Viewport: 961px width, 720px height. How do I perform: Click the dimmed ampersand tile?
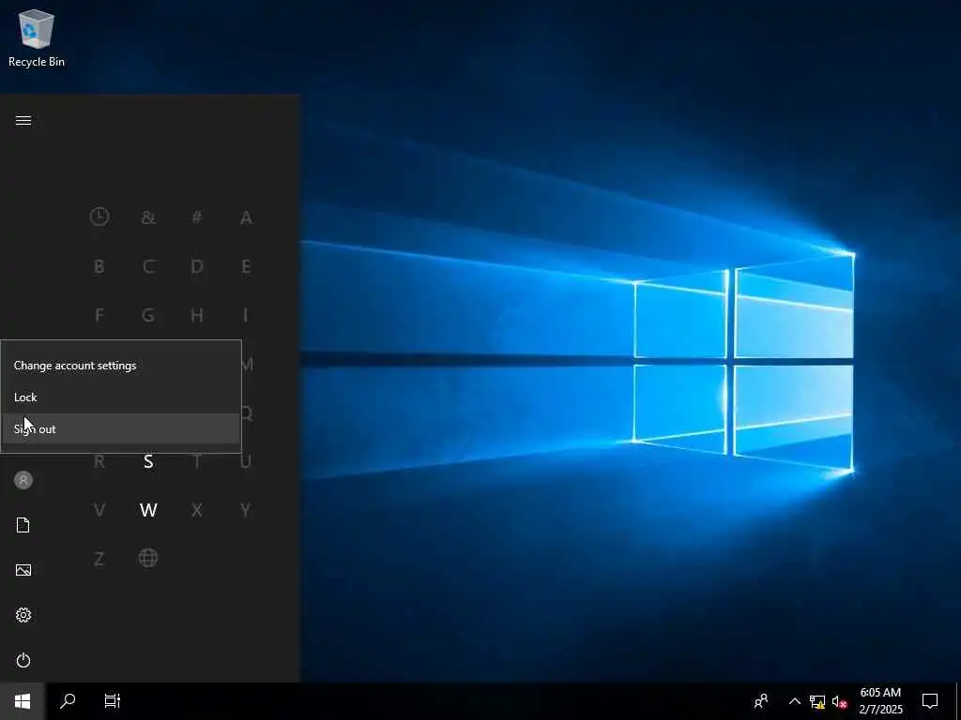click(148, 217)
